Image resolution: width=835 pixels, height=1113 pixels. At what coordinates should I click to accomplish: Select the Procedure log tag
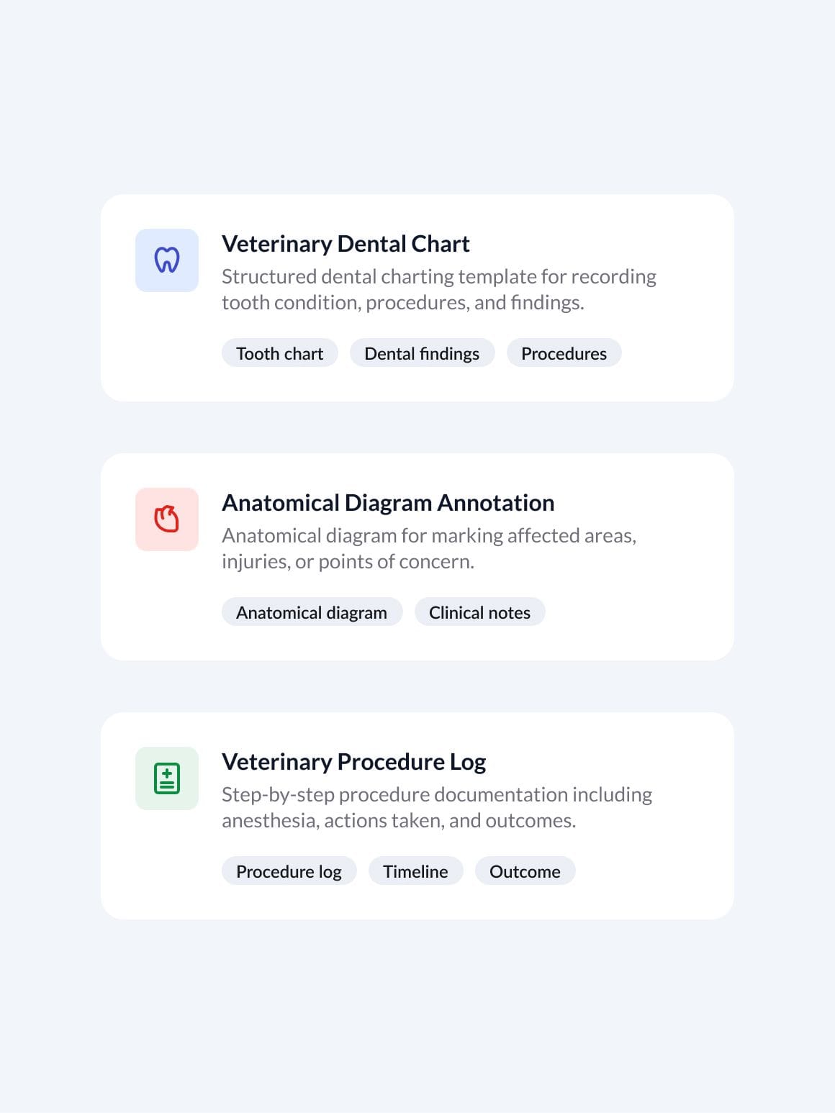pyautogui.click(x=289, y=871)
